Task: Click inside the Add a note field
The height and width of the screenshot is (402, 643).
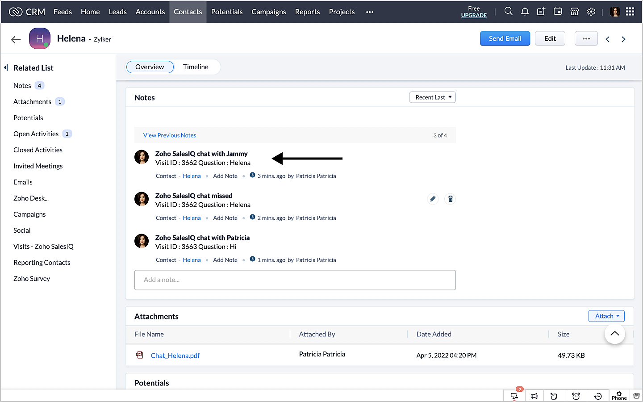Action: [x=295, y=280]
